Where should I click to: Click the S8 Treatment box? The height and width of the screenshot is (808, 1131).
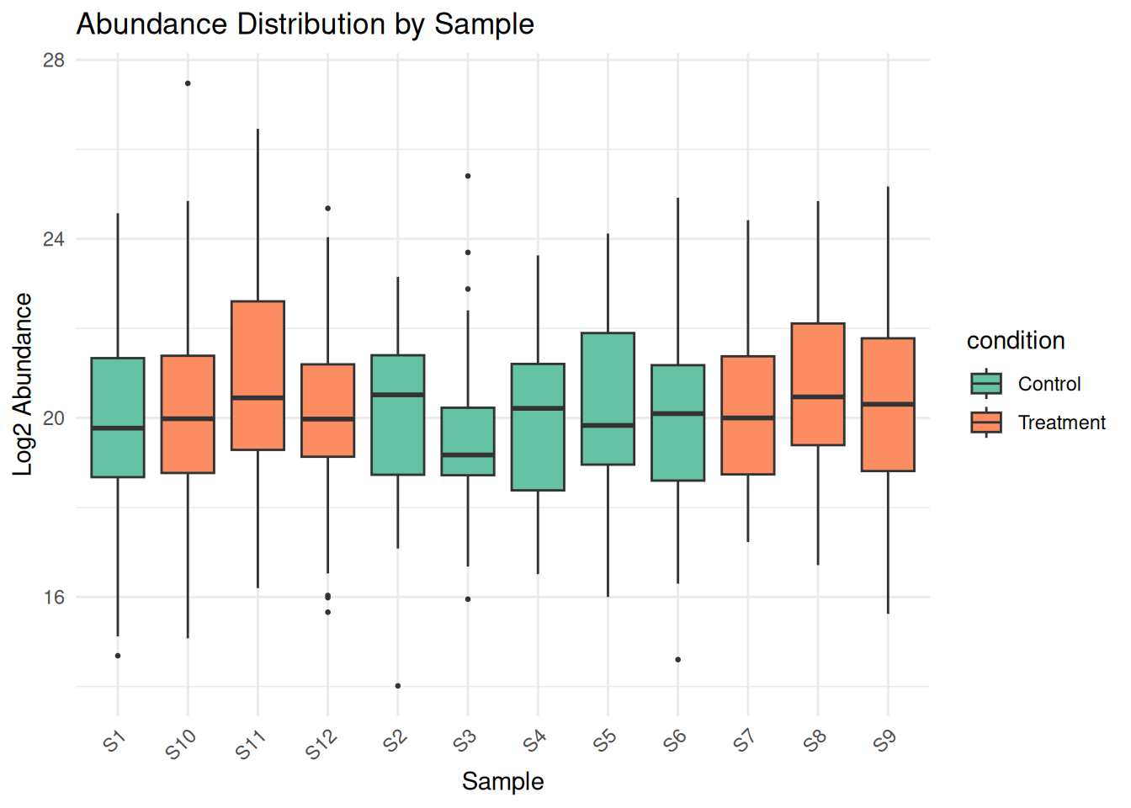(818, 384)
